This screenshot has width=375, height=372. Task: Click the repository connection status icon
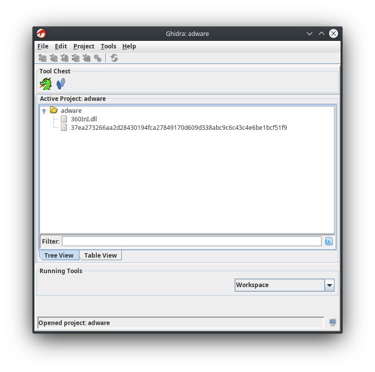tap(333, 323)
